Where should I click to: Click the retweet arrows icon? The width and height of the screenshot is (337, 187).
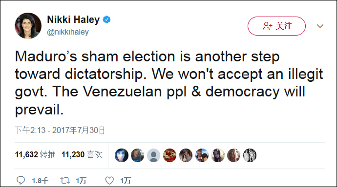click(x=65, y=181)
